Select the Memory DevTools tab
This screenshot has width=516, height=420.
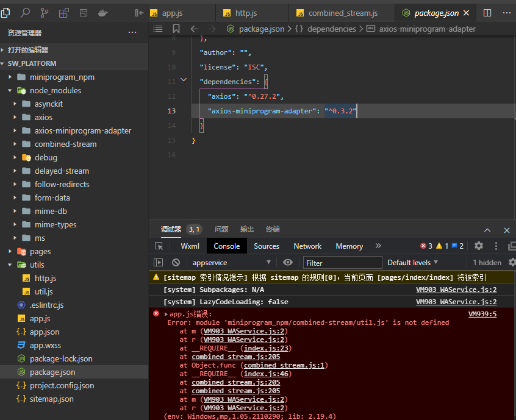coord(349,246)
